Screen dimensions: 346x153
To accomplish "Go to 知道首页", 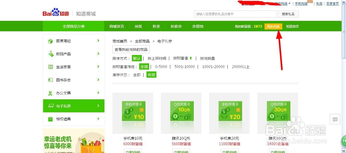I will tap(292, 26).
